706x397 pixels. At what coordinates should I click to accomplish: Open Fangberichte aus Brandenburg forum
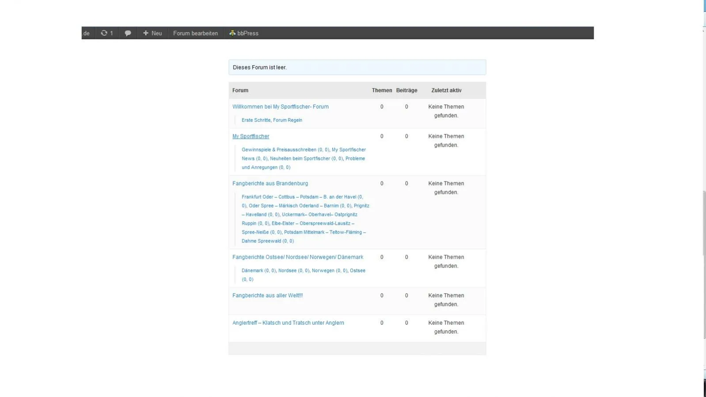(270, 184)
